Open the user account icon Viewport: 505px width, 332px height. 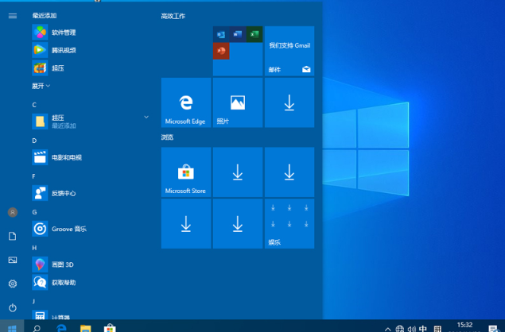pos(13,212)
